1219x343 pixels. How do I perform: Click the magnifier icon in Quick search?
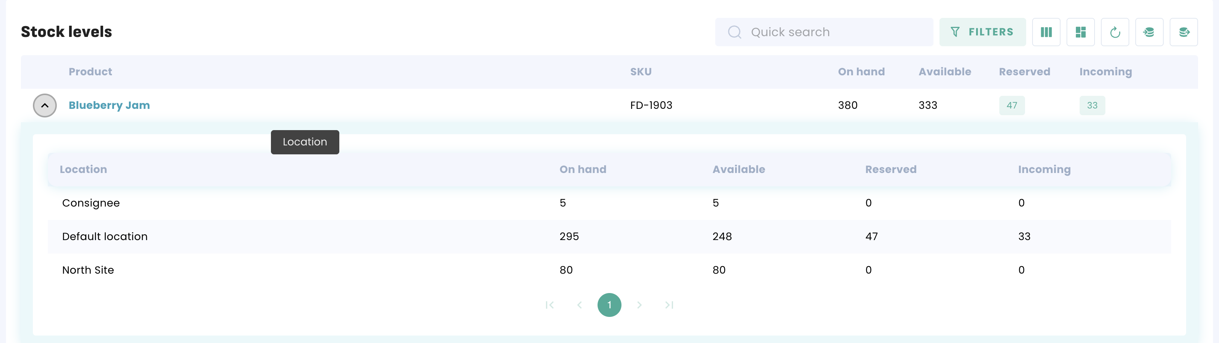[734, 32]
